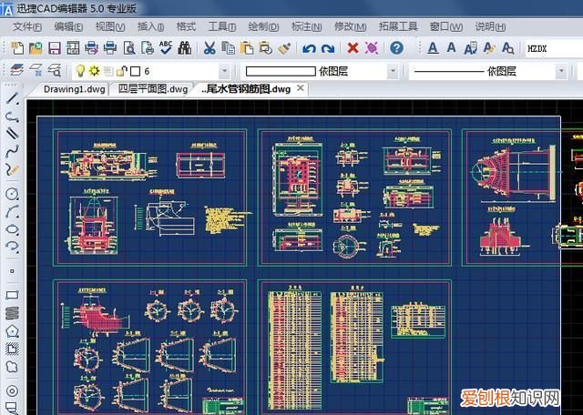583x415 pixels.
Task: Click the Save As icon beside the floppy disk
Action: tap(73, 48)
